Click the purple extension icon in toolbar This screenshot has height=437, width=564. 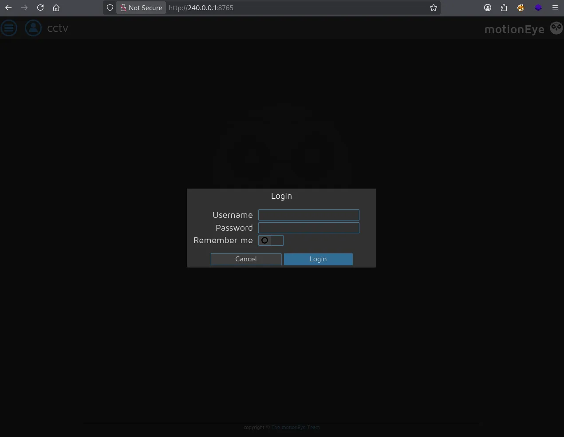[x=538, y=8]
